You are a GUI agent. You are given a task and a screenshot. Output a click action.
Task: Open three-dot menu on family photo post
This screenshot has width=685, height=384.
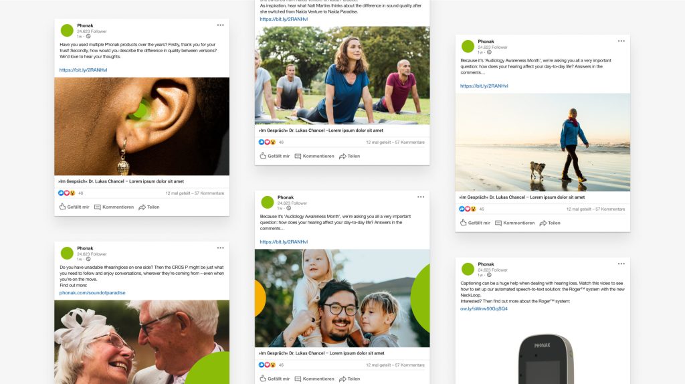pyautogui.click(x=421, y=197)
